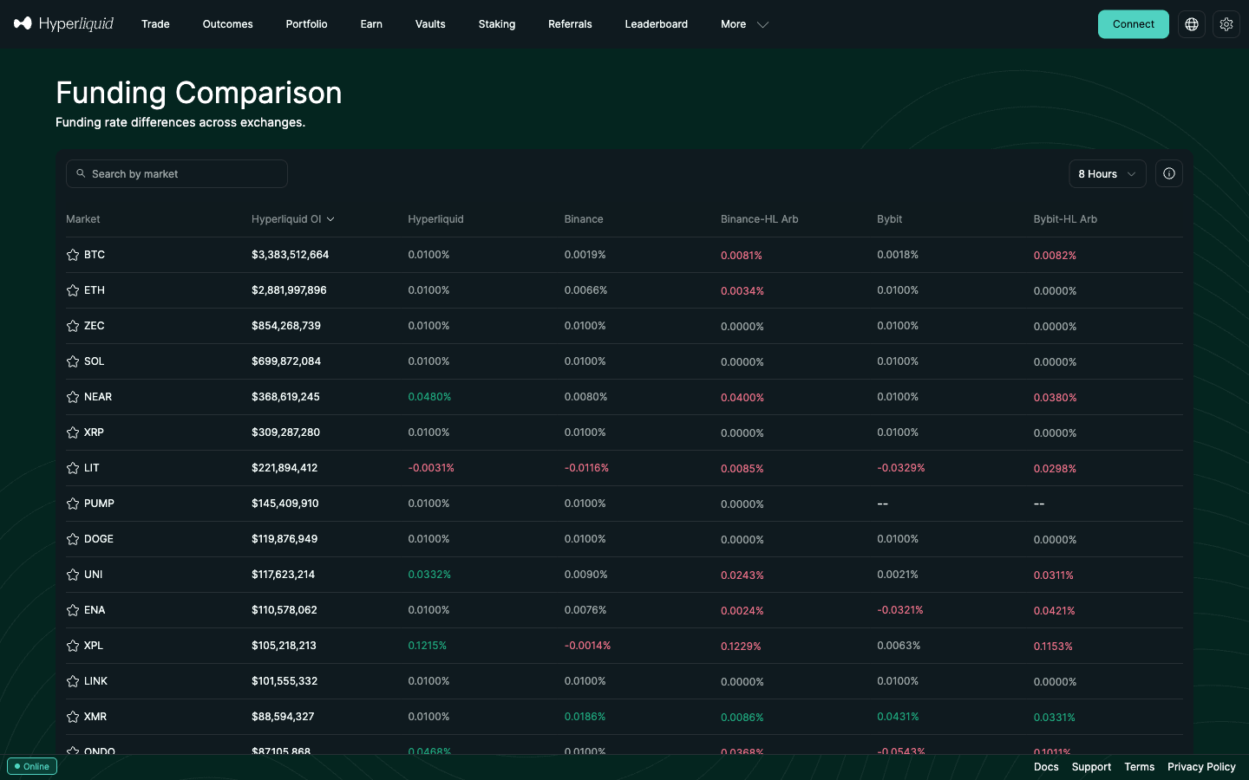This screenshot has width=1249, height=780.
Task: Open the Portfolio page
Action: pyautogui.click(x=307, y=24)
